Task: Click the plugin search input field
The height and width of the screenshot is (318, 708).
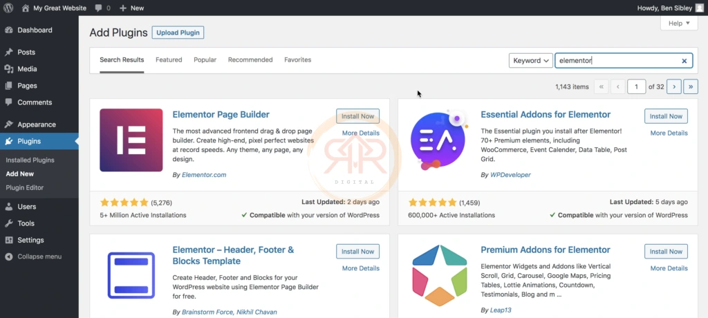Action: [615, 61]
